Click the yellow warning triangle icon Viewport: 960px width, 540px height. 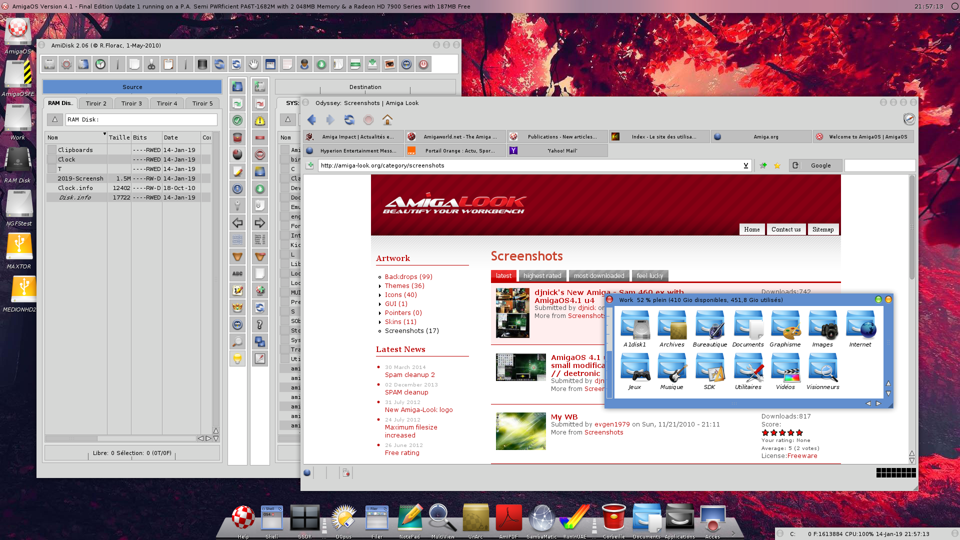pyautogui.click(x=259, y=120)
